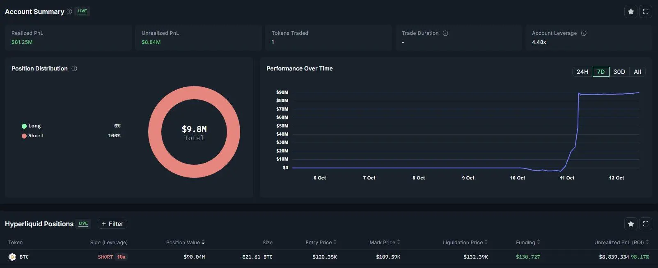
Task: Sort by Position Value column
Action: [185, 243]
